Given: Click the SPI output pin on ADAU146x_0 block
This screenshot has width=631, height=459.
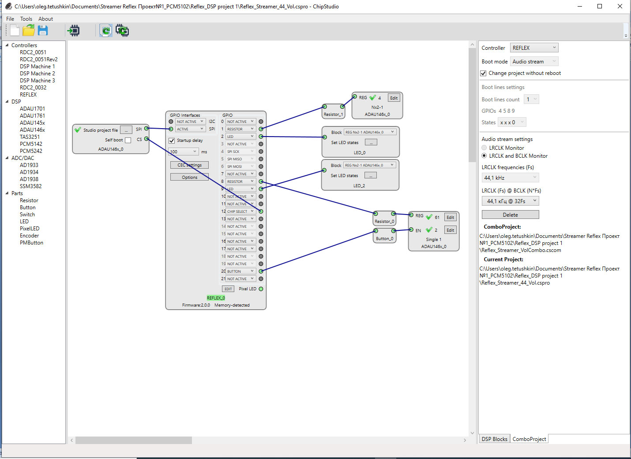Looking at the screenshot, I should click(x=146, y=129).
